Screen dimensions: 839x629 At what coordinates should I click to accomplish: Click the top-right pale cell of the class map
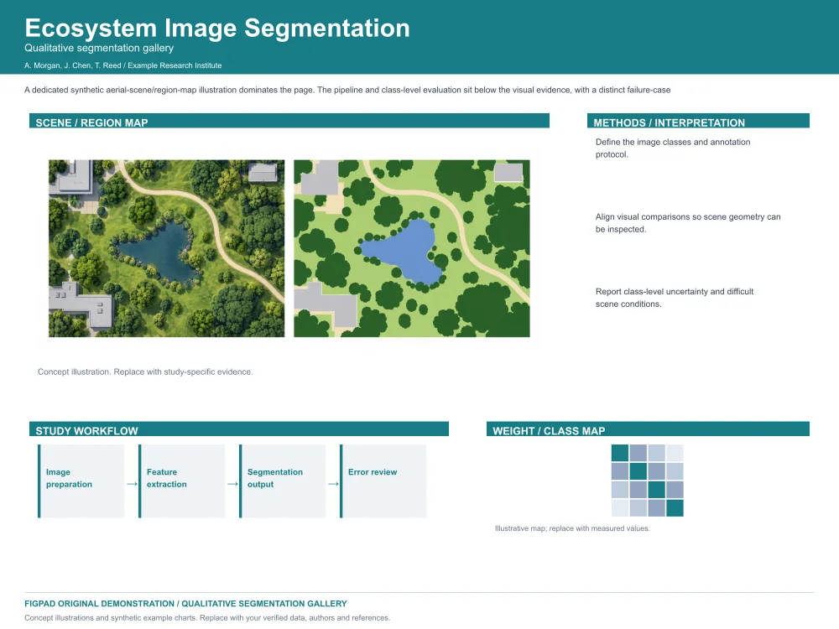[675, 453]
